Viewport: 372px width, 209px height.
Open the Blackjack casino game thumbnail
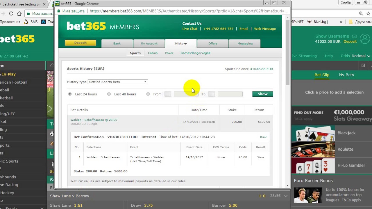coord(313,133)
